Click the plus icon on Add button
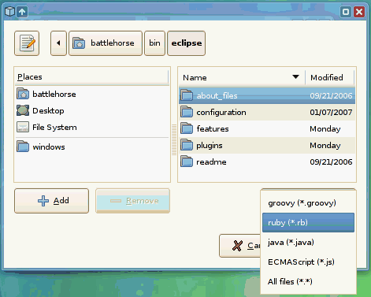The image size is (371, 297). (x=43, y=201)
